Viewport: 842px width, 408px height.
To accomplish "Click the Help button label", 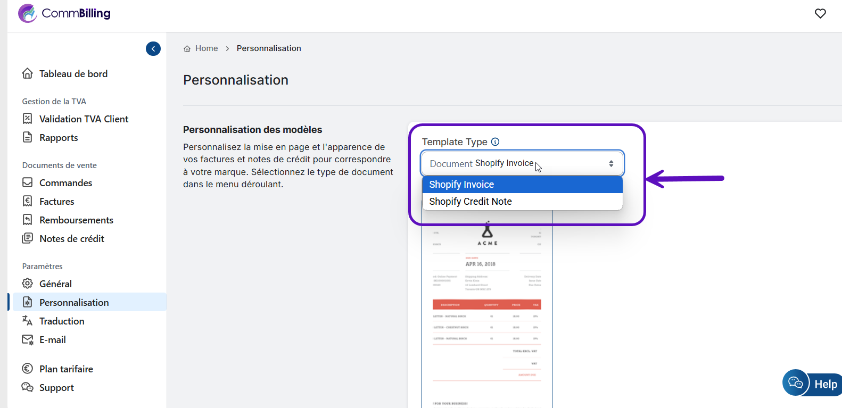I will point(826,384).
